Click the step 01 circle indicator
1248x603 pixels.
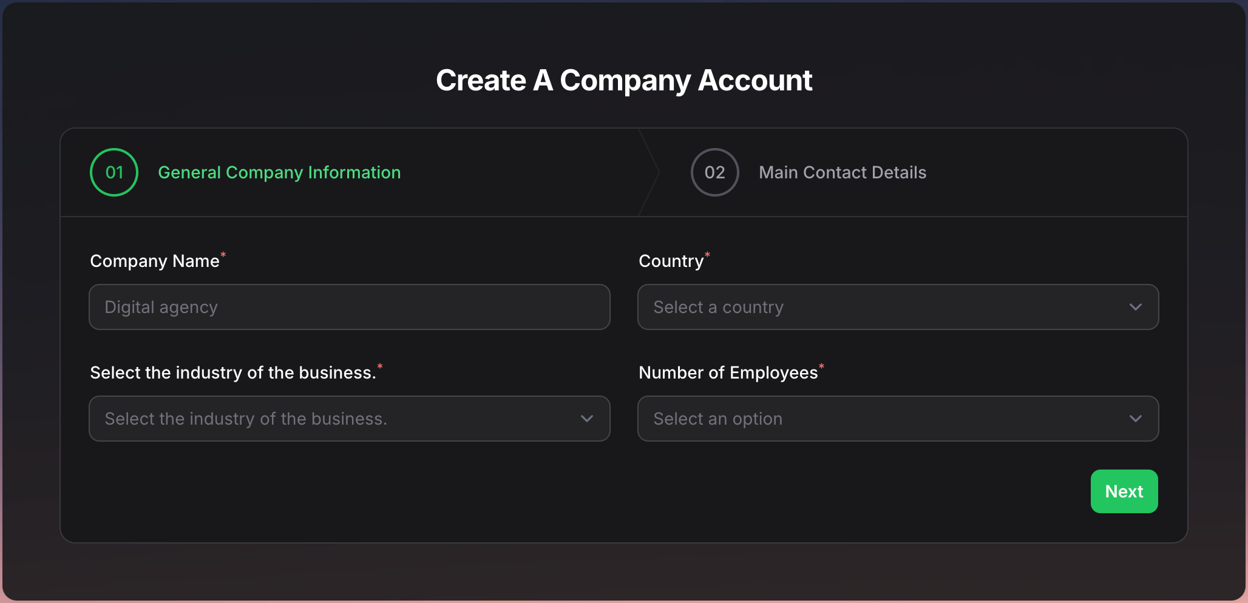(x=114, y=172)
